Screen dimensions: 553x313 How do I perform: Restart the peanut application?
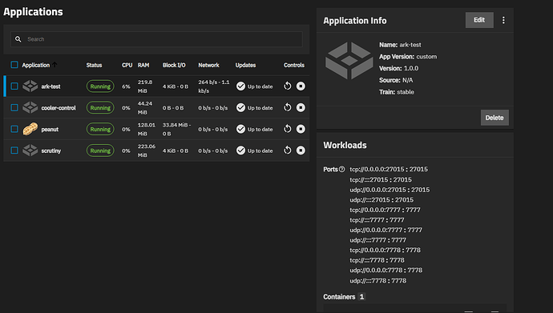(x=288, y=129)
